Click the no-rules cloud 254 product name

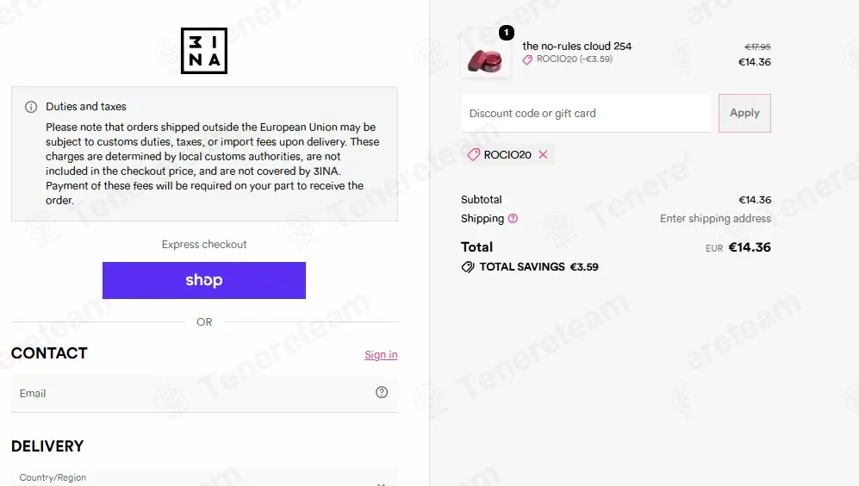pyautogui.click(x=577, y=46)
